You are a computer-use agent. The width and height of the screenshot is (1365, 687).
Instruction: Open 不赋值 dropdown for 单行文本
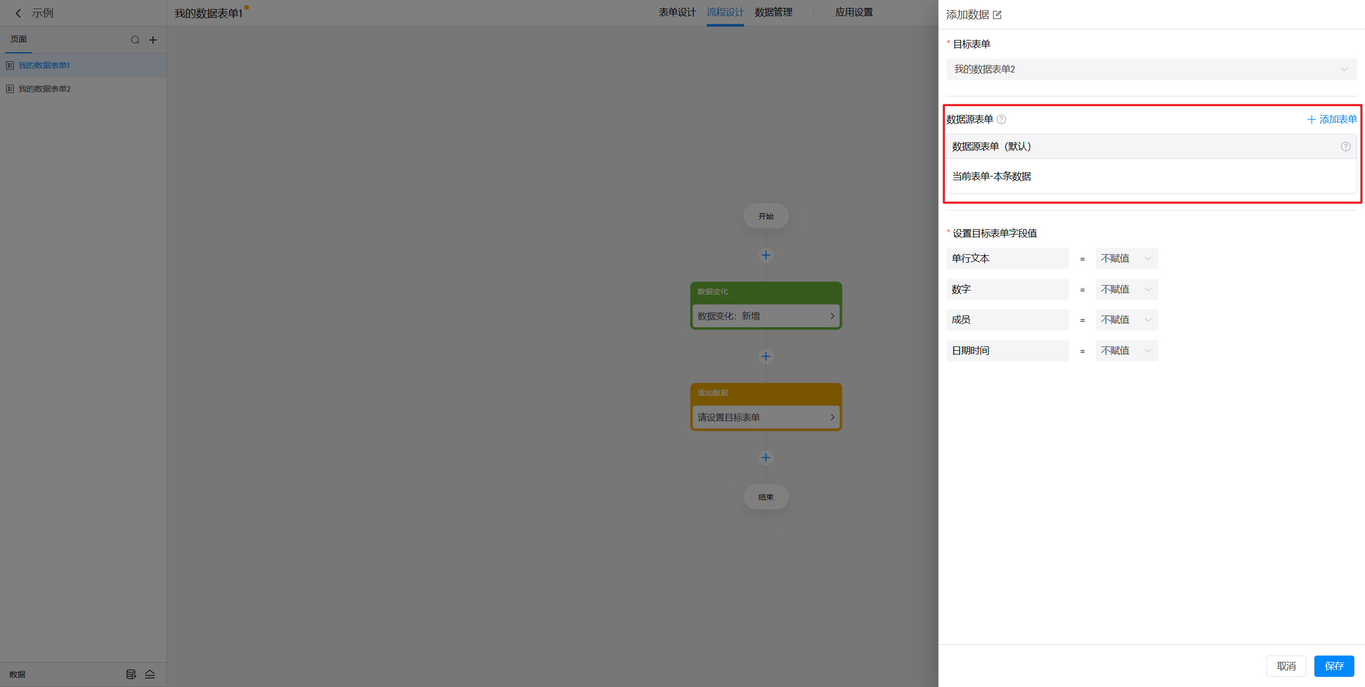coord(1126,258)
